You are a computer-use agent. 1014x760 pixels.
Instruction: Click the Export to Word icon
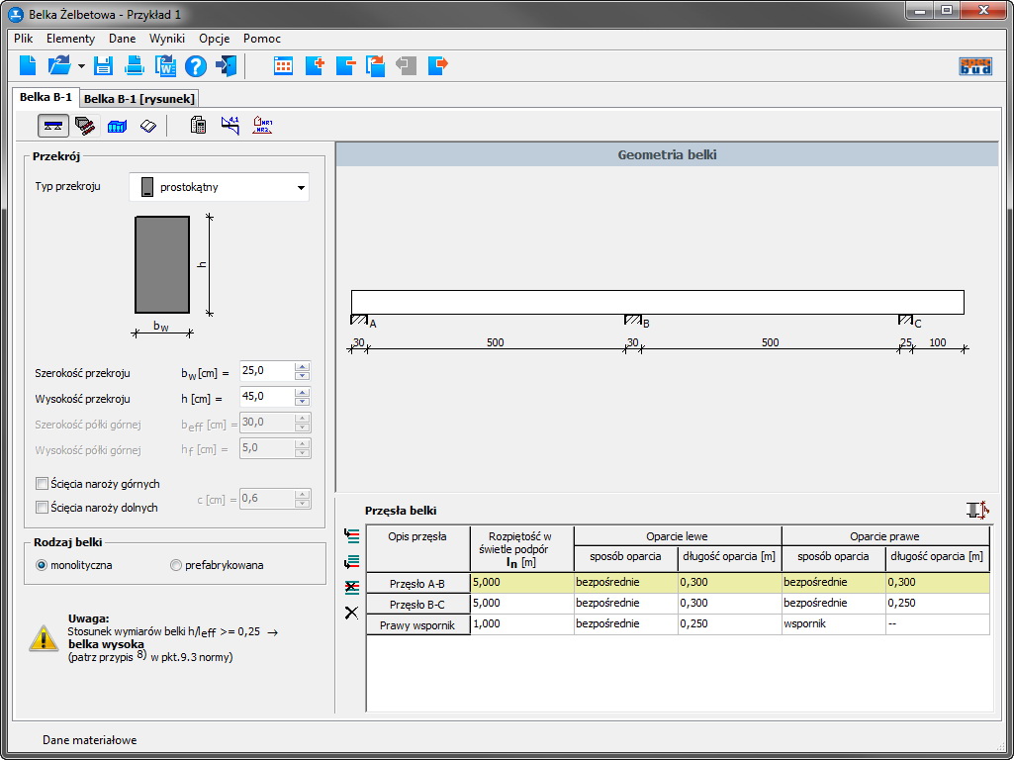165,66
